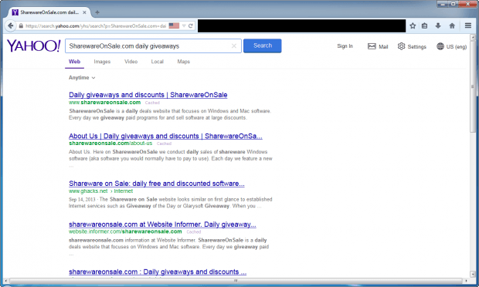Click the green 'Internet' breadcrumb under ghacks.net
The width and height of the screenshot is (479, 287).
pyautogui.click(x=124, y=191)
